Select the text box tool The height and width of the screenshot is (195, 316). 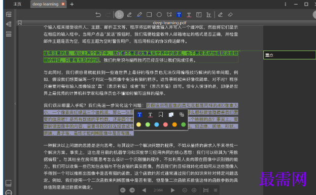pos(199,15)
